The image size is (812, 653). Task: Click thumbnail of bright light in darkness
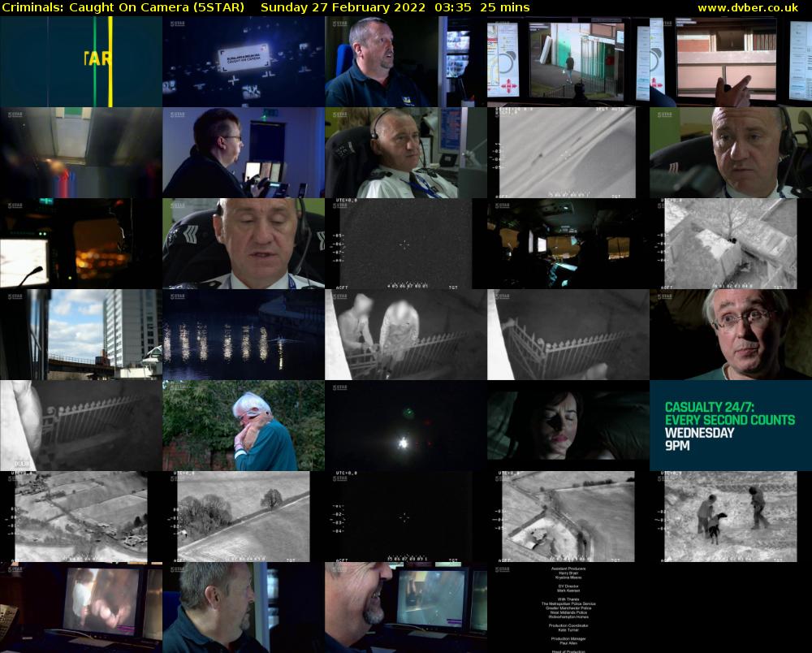[405, 426]
